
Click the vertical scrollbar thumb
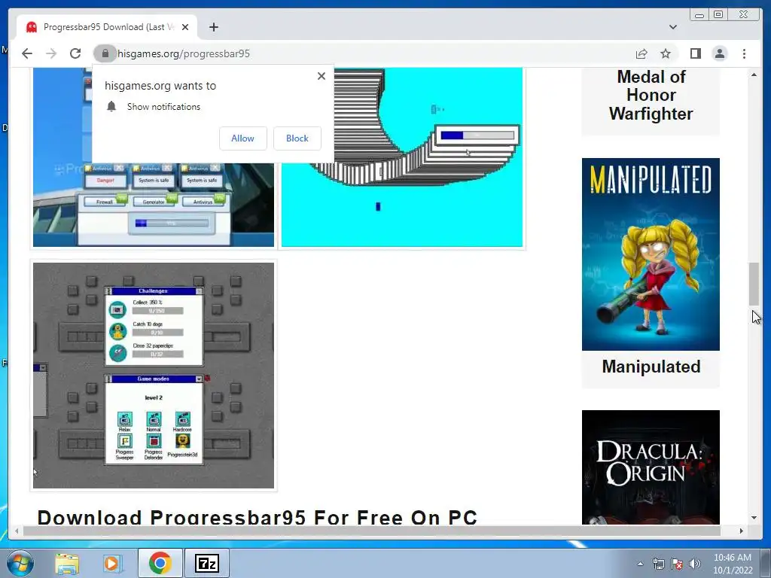pyautogui.click(x=754, y=284)
